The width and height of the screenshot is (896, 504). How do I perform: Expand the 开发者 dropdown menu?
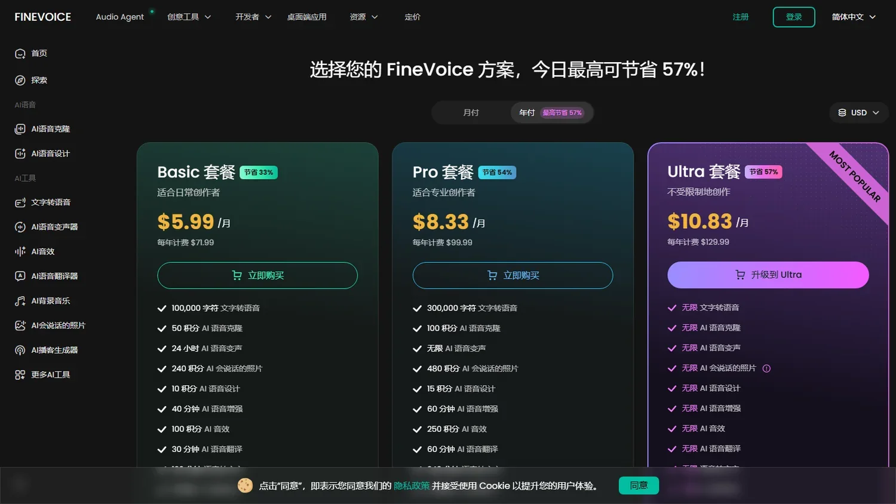coord(253,17)
